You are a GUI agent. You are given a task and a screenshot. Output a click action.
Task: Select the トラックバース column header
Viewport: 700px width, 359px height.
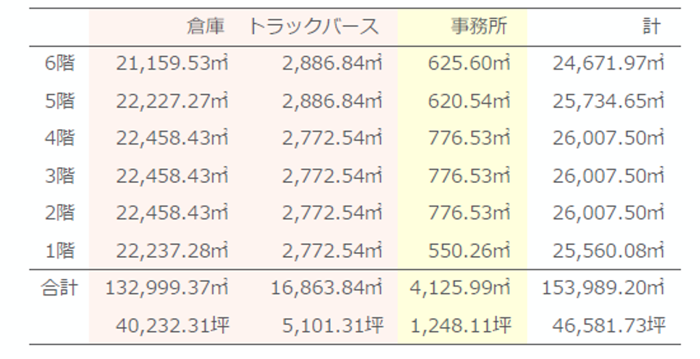coord(314,27)
